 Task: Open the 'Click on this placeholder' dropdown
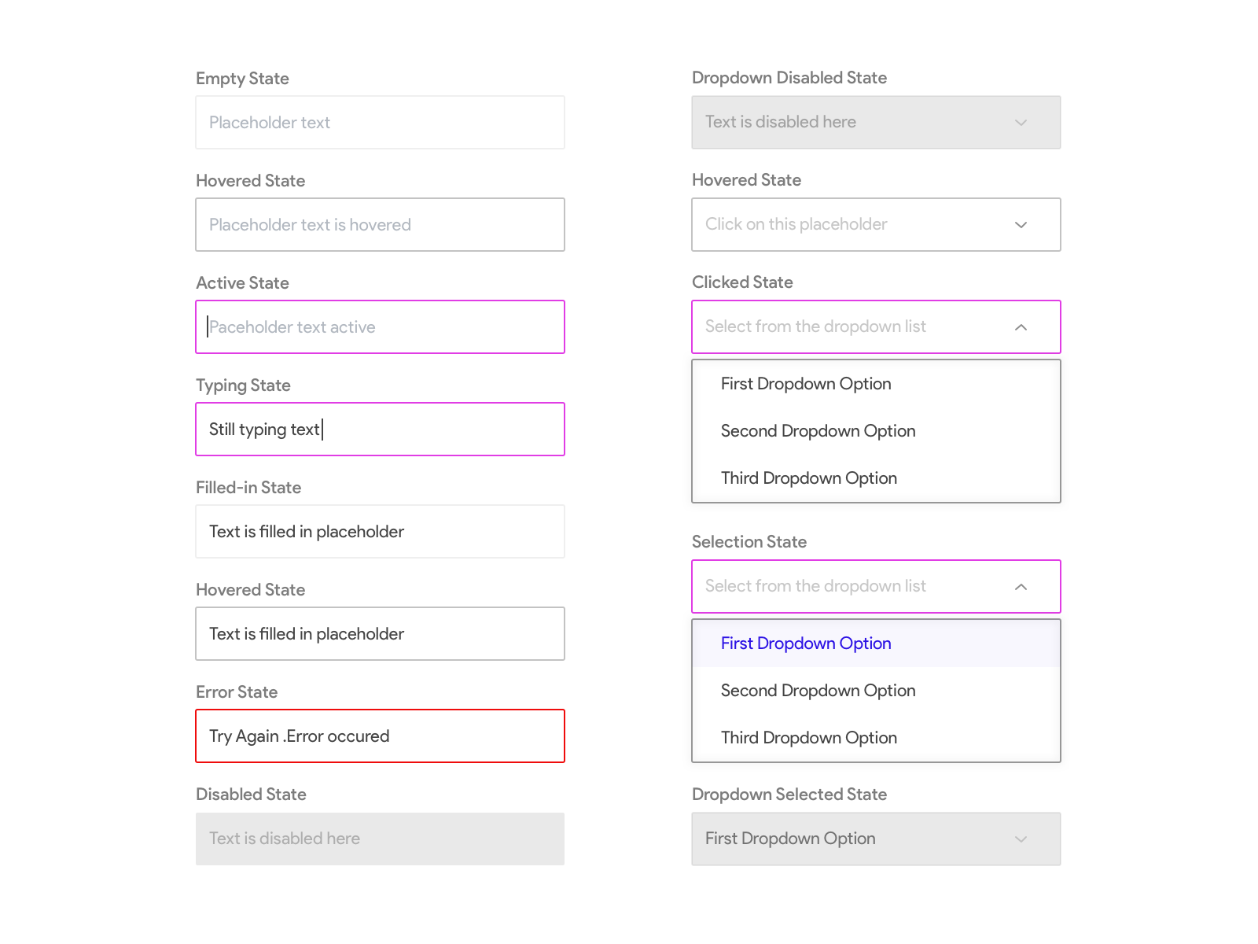point(875,224)
